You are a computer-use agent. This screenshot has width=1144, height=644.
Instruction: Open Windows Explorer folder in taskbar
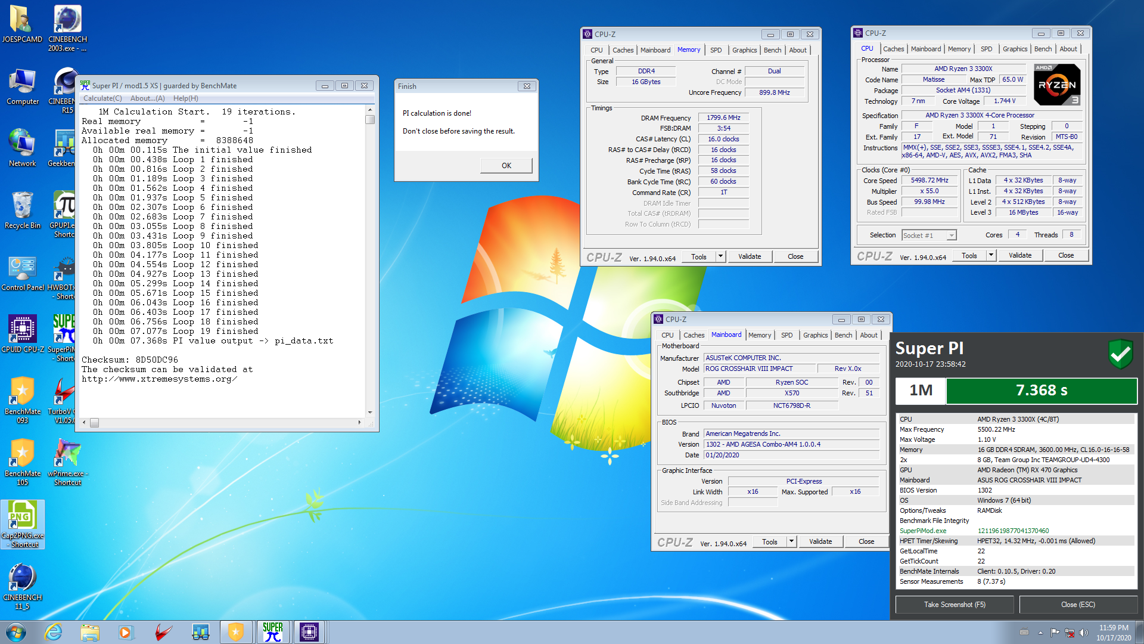[89, 632]
